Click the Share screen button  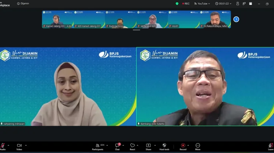(x=148, y=147)
